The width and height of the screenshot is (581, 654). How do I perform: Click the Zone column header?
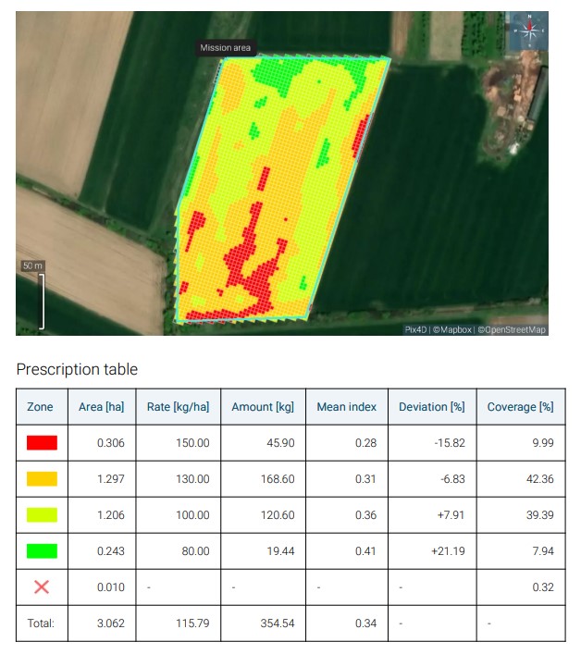tap(41, 407)
